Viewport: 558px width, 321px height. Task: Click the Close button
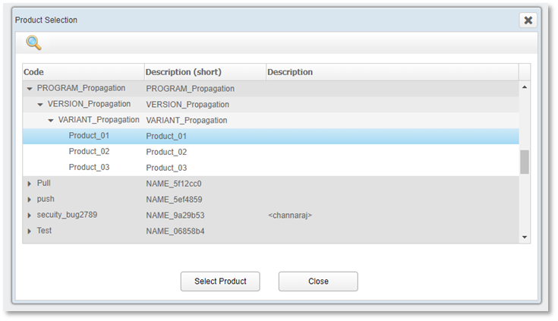point(318,282)
